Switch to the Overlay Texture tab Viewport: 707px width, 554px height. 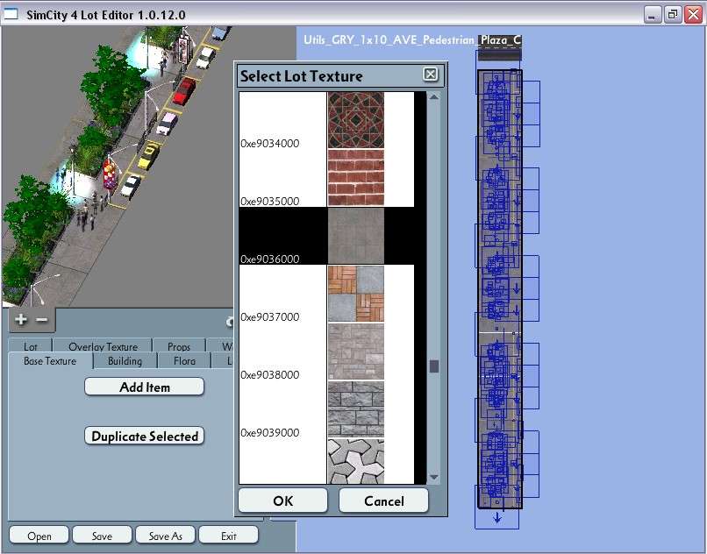click(103, 345)
